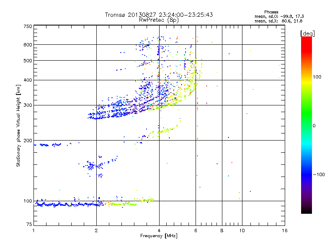Click the colorbar tick label '0'
The image size is (335, 251).
click(x=314, y=125)
